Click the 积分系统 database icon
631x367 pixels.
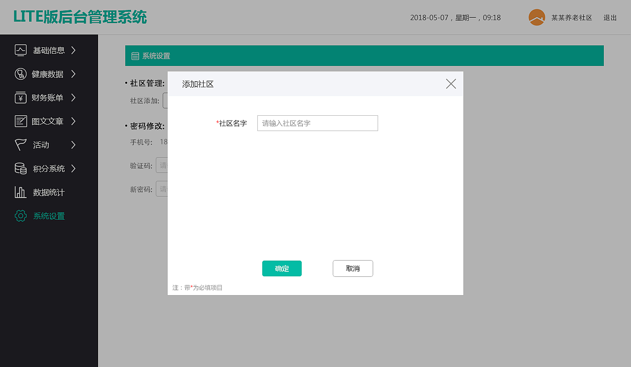[20, 168]
